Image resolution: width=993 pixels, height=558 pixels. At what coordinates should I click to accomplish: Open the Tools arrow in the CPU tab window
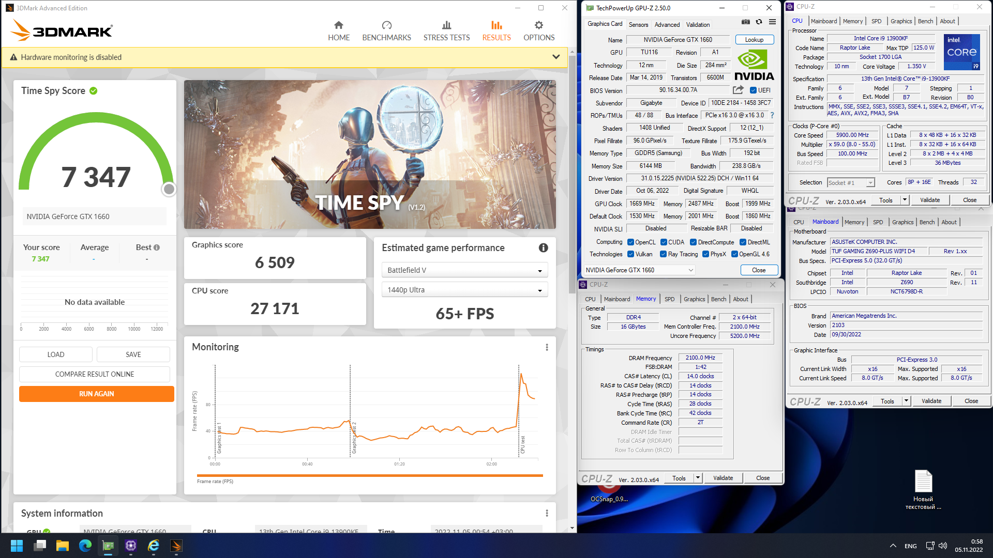(x=905, y=200)
